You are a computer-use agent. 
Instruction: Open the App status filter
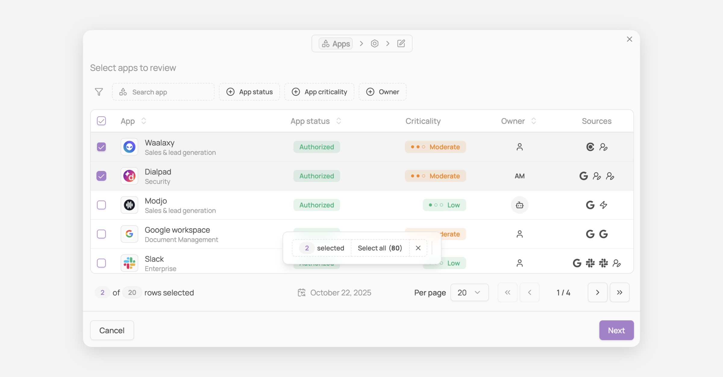pos(249,92)
